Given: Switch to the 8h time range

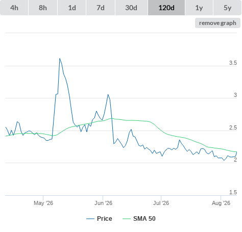Looking at the screenshot, I should 43,8.
